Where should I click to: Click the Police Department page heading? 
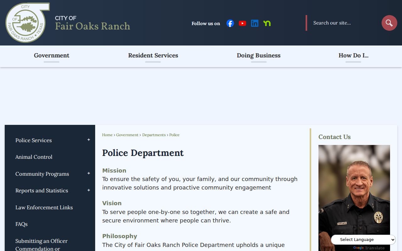pyautogui.click(x=143, y=153)
